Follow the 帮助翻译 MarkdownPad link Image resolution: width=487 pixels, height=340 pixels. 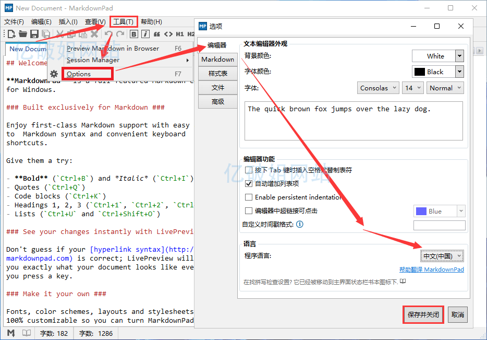tap(432, 271)
